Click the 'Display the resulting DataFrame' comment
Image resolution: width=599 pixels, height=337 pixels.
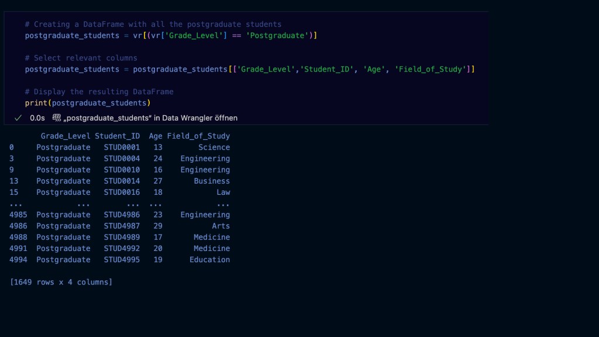click(99, 92)
